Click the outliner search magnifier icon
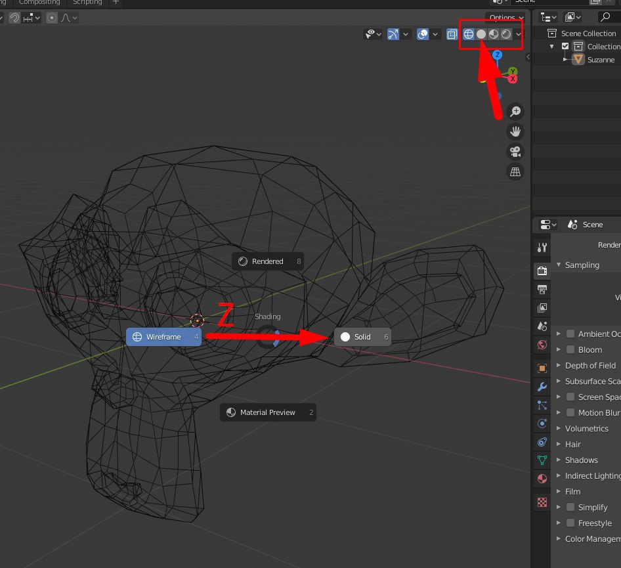Viewport: 621px width, 568px height. pos(605,16)
